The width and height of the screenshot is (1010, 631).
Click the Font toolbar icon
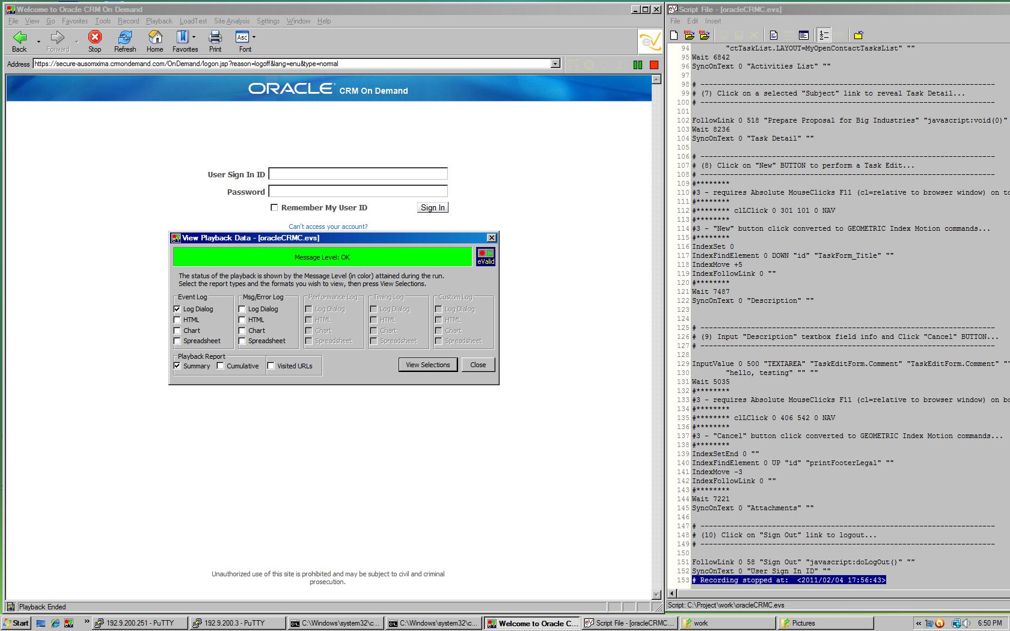[242, 38]
